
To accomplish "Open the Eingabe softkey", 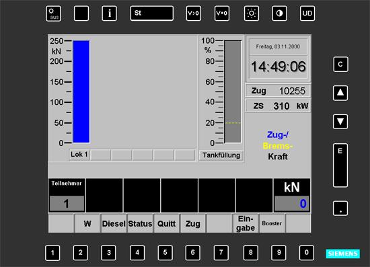I will pos(246,223).
